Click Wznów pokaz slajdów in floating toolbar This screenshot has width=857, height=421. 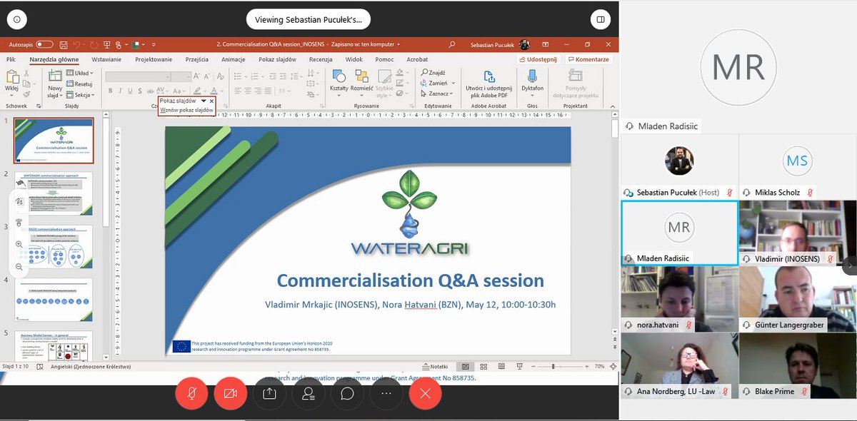click(x=186, y=111)
